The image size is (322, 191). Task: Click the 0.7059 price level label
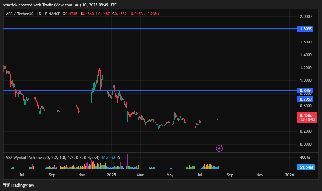click(306, 99)
